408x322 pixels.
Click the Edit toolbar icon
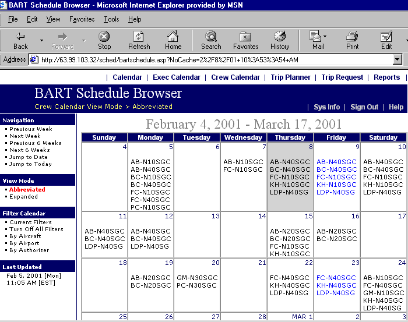click(386, 40)
